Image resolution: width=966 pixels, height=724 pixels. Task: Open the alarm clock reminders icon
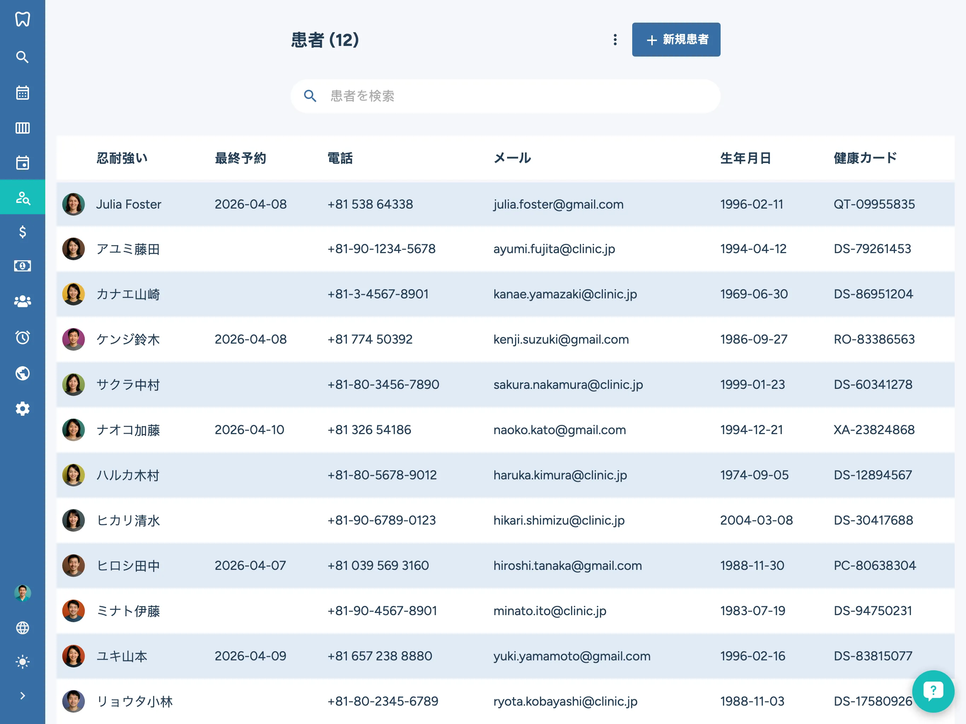click(x=22, y=337)
